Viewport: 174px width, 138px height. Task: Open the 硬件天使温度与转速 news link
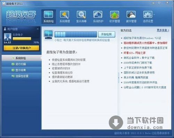click(x=145, y=48)
